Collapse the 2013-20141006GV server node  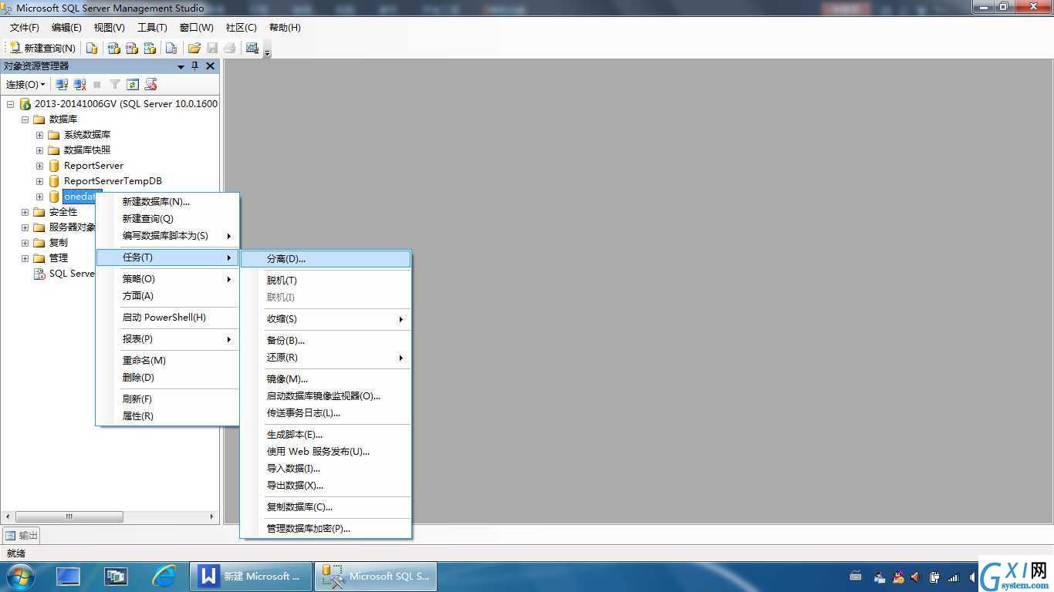click(x=10, y=104)
